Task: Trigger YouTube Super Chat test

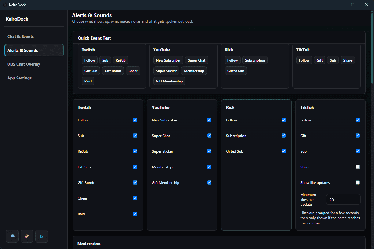Action: pos(197,60)
